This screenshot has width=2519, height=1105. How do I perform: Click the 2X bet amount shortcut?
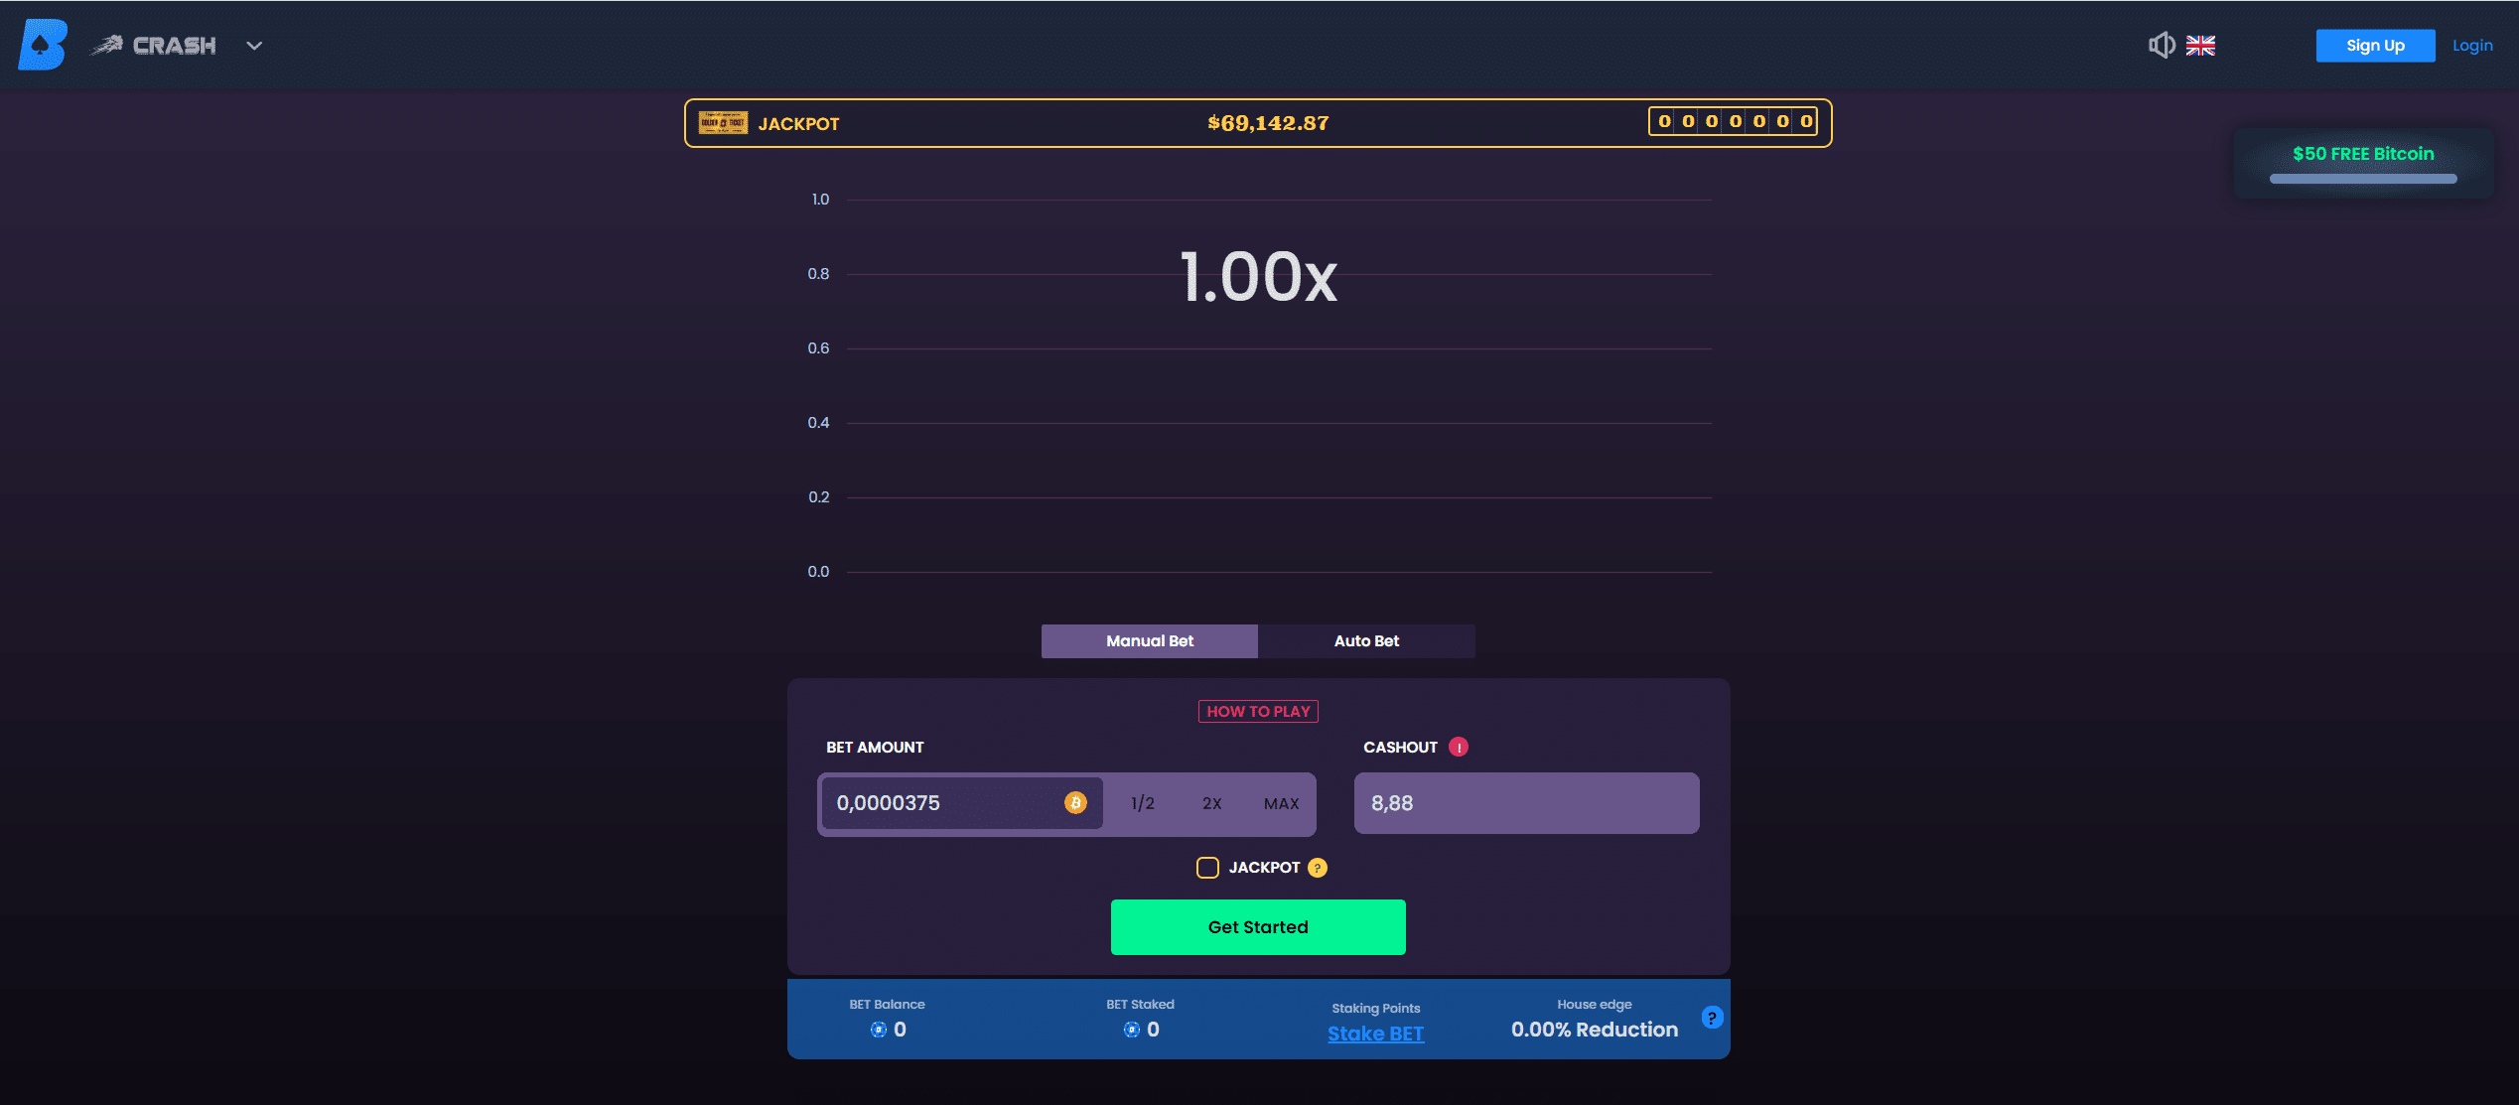[1213, 803]
